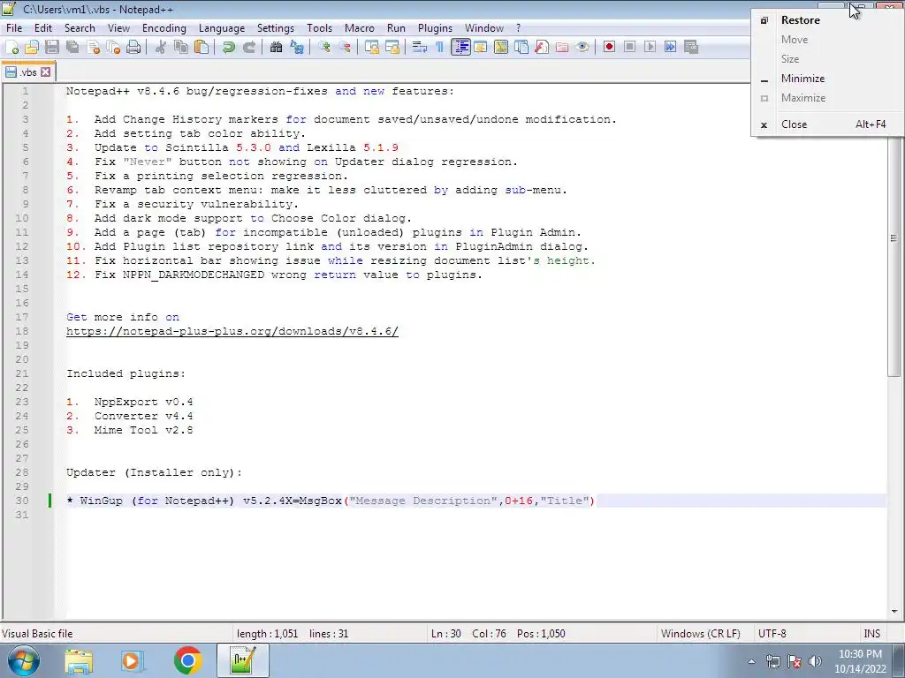Open the Encoding menu

point(164,28)
